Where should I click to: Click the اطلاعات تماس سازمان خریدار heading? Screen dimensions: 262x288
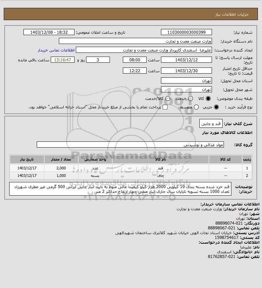click(230, 204)
